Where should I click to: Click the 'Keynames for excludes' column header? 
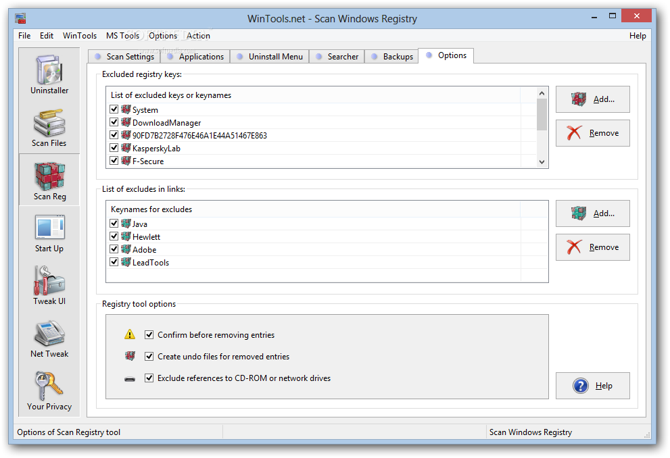pos(313,209)
